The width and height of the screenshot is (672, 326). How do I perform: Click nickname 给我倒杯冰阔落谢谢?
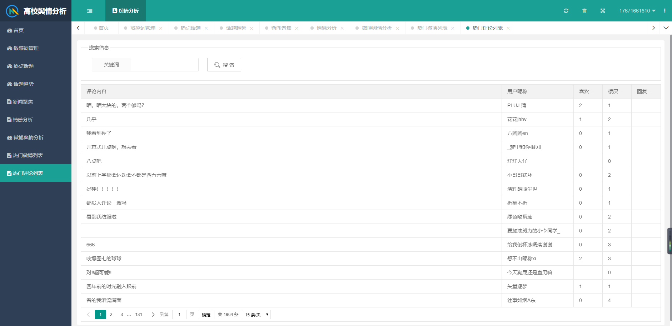[x=530, y=245]
